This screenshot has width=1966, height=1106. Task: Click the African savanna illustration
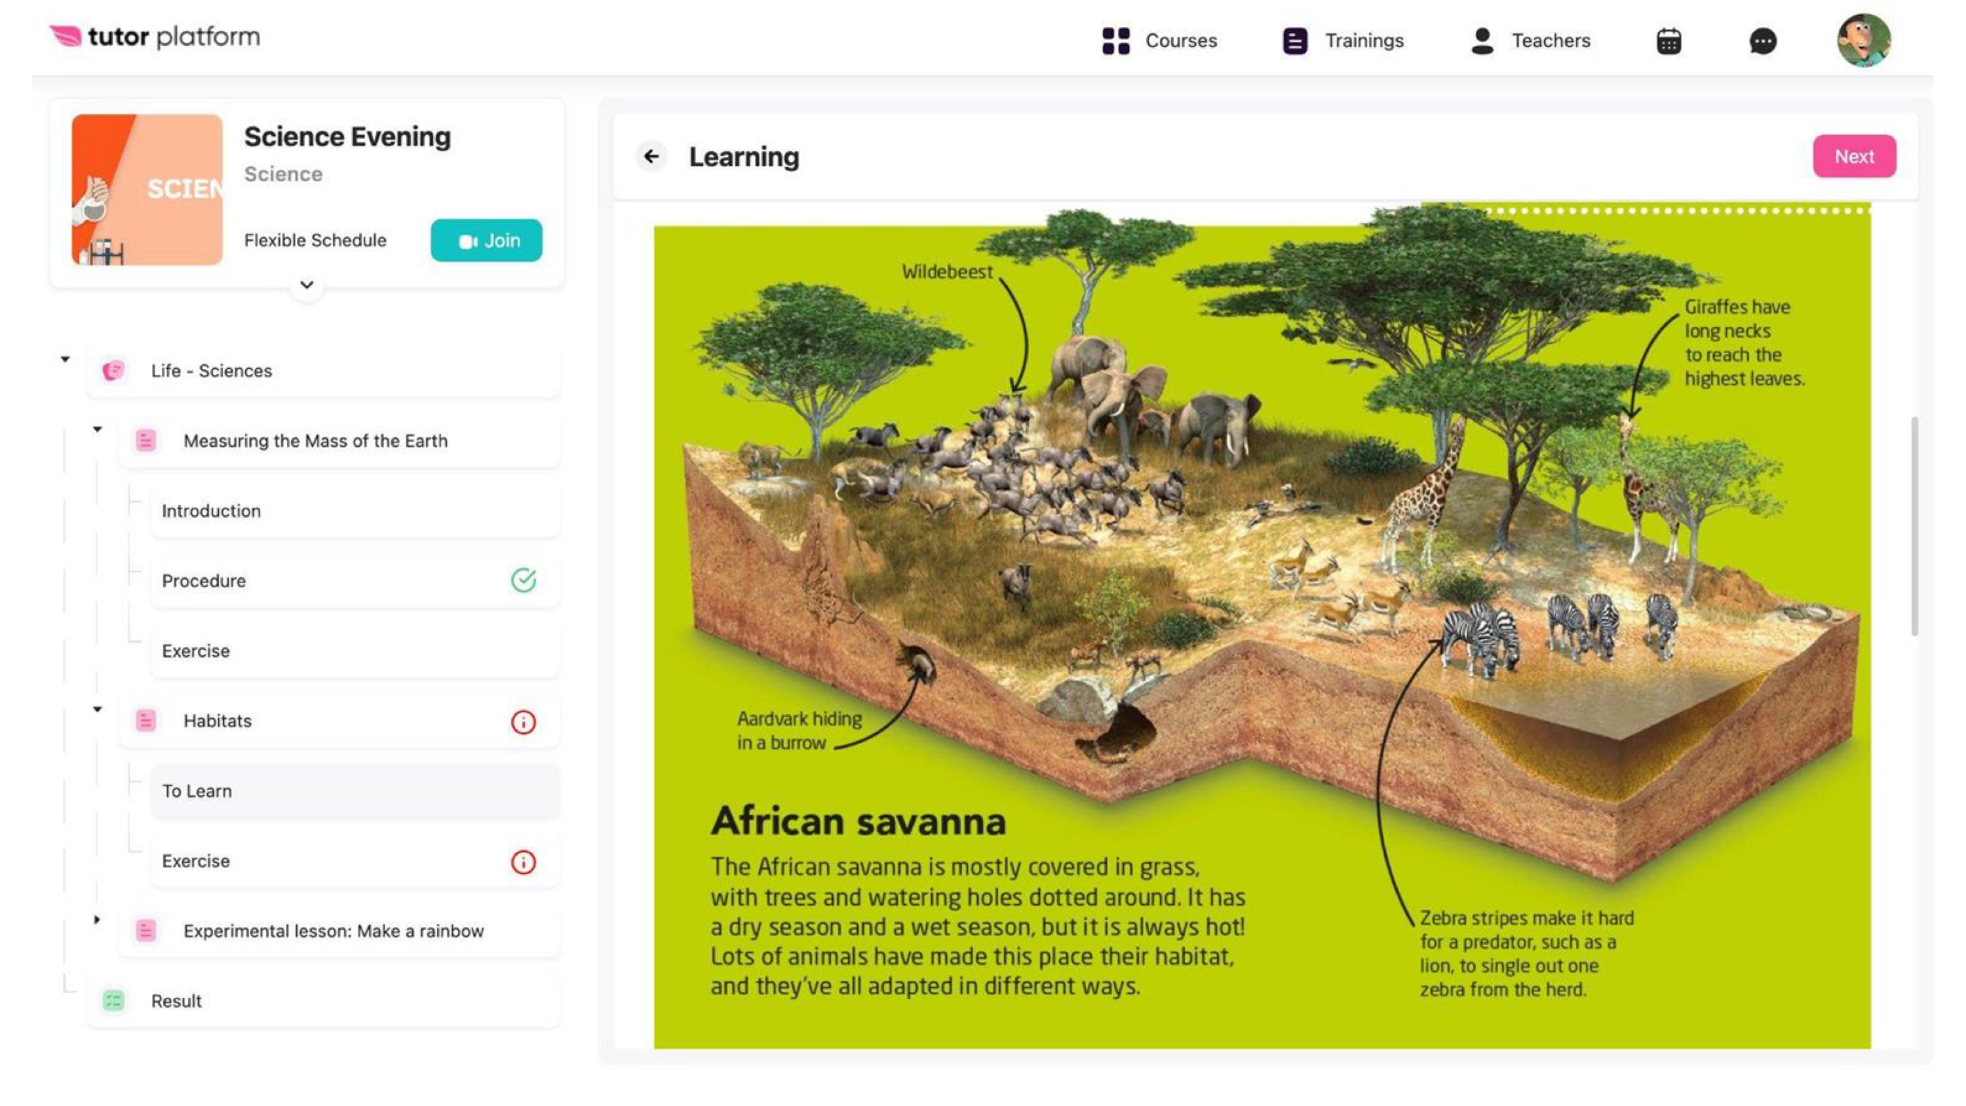pyautogui.click(x=1262, y=626)
